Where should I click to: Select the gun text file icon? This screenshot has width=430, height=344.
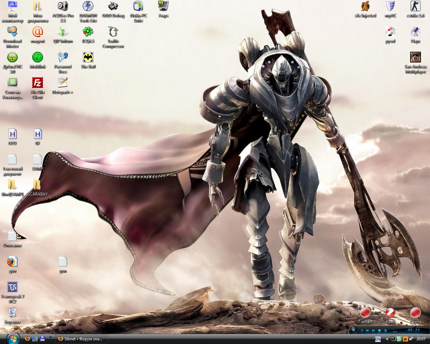(x=63, y=264)
